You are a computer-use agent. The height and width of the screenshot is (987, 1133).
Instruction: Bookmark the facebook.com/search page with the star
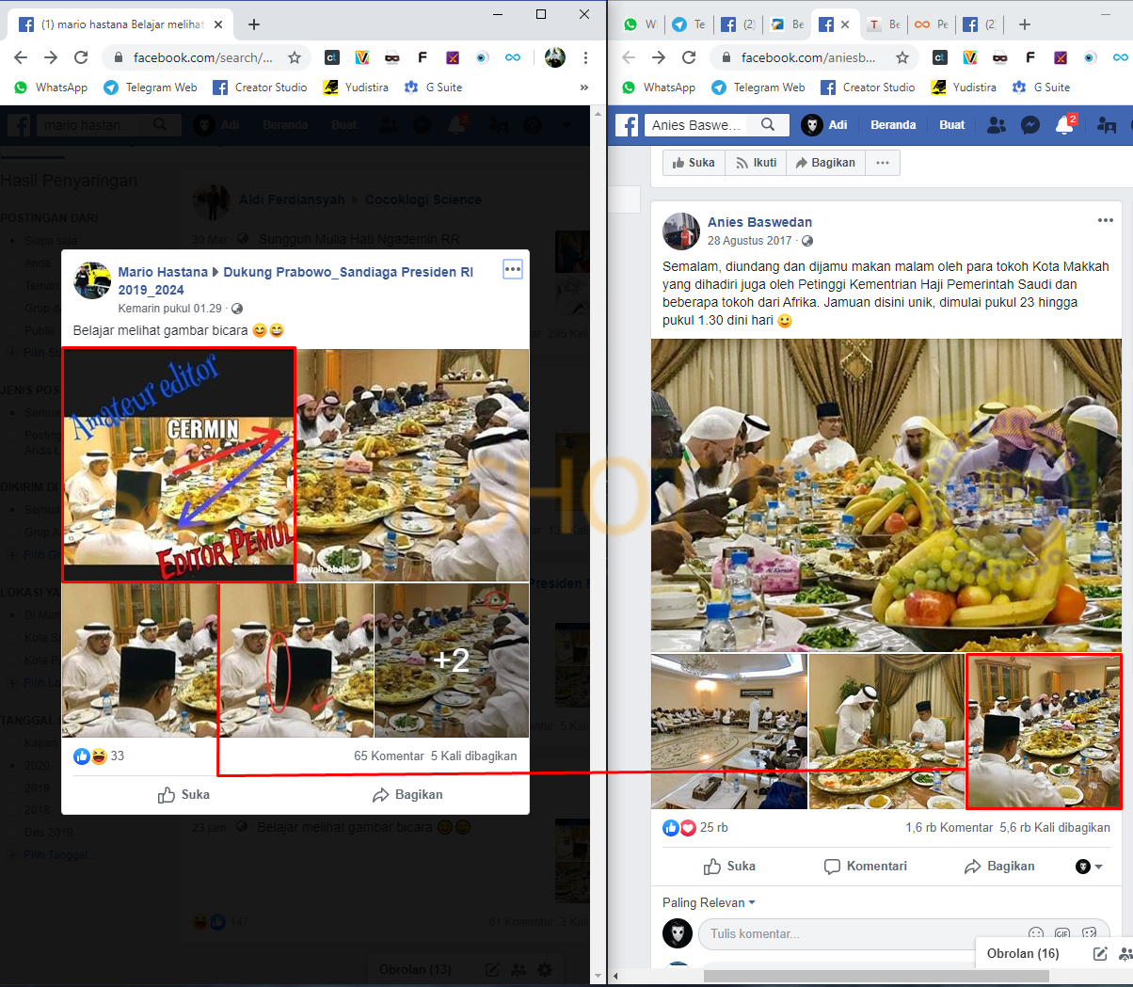(295, 57)
